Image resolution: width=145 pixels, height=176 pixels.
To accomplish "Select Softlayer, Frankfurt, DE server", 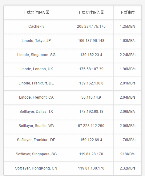I will [36, 140].
